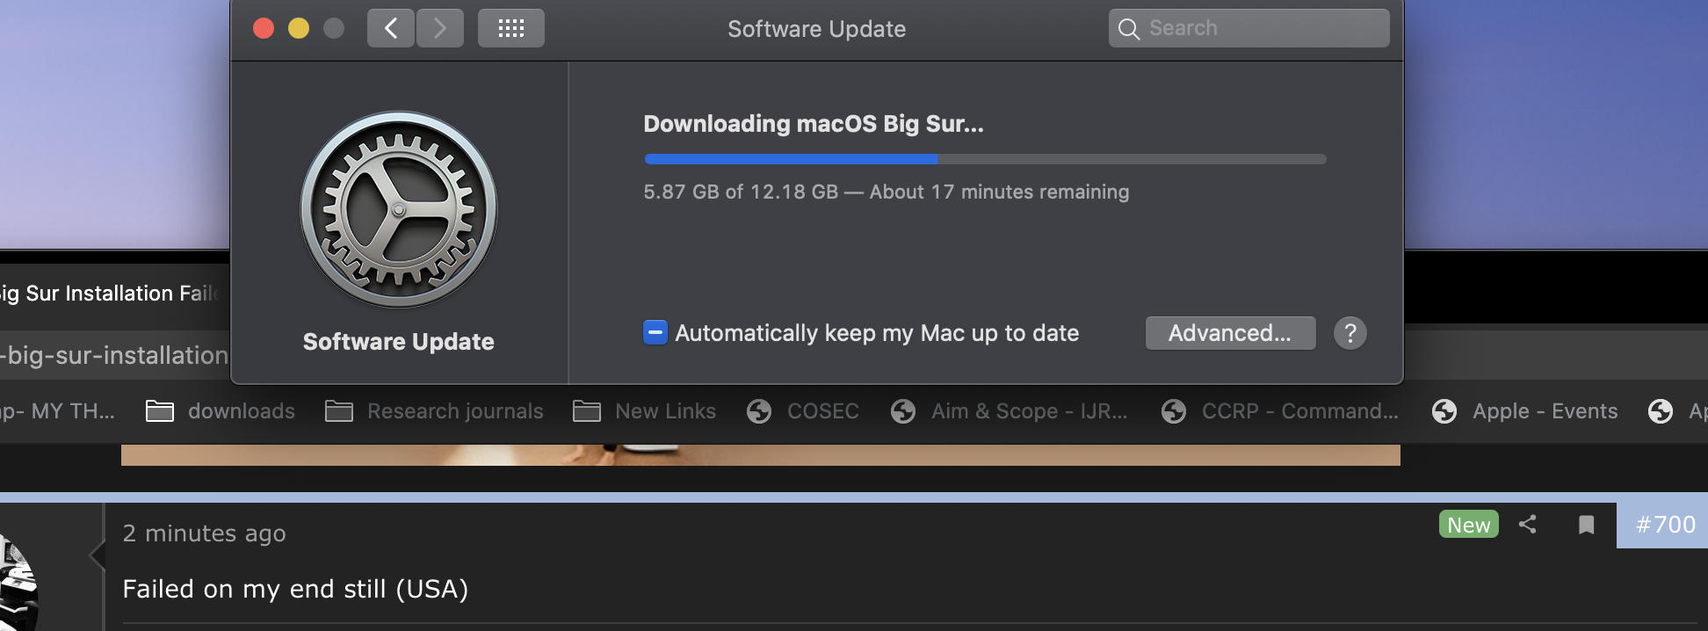Toggle Automatically keep my Mac up to date

point(655,333)
